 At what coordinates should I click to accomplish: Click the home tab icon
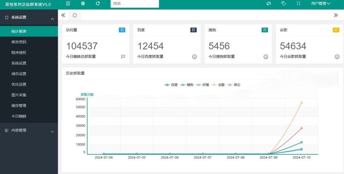[75, 15]
